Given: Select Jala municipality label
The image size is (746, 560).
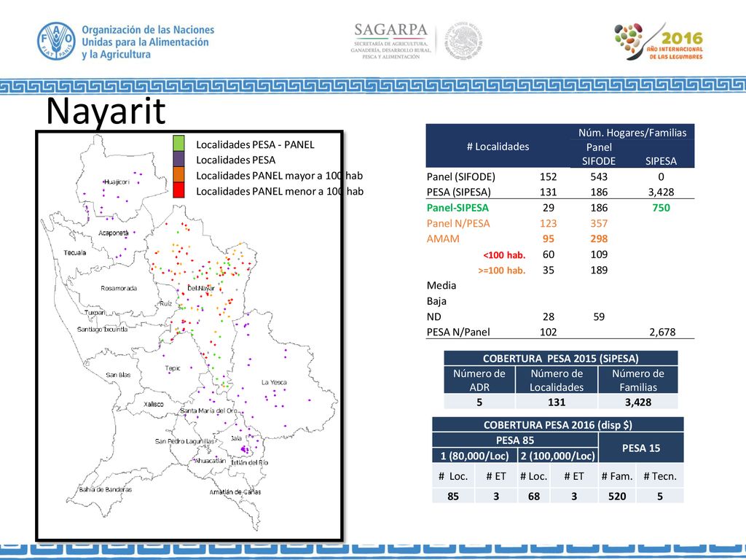Looking at the screenshot, I should point(237,438).
